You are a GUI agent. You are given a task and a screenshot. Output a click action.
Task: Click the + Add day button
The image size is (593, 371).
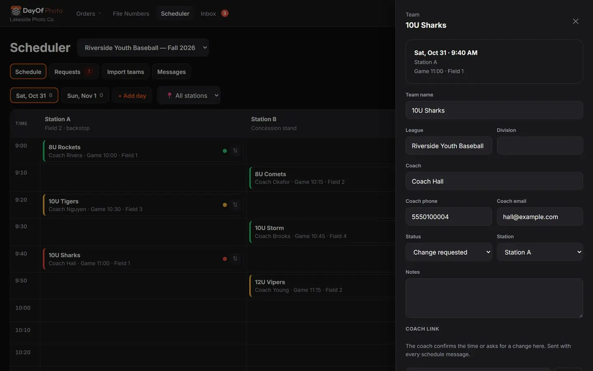pos(132,95)
